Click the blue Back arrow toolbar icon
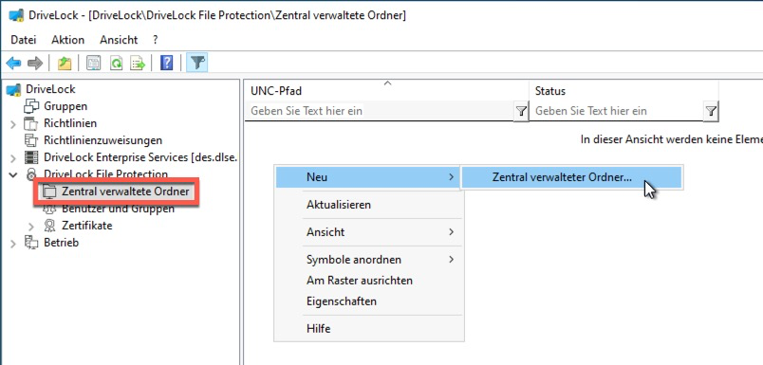The image size is (763, 365). click(13, 63)
